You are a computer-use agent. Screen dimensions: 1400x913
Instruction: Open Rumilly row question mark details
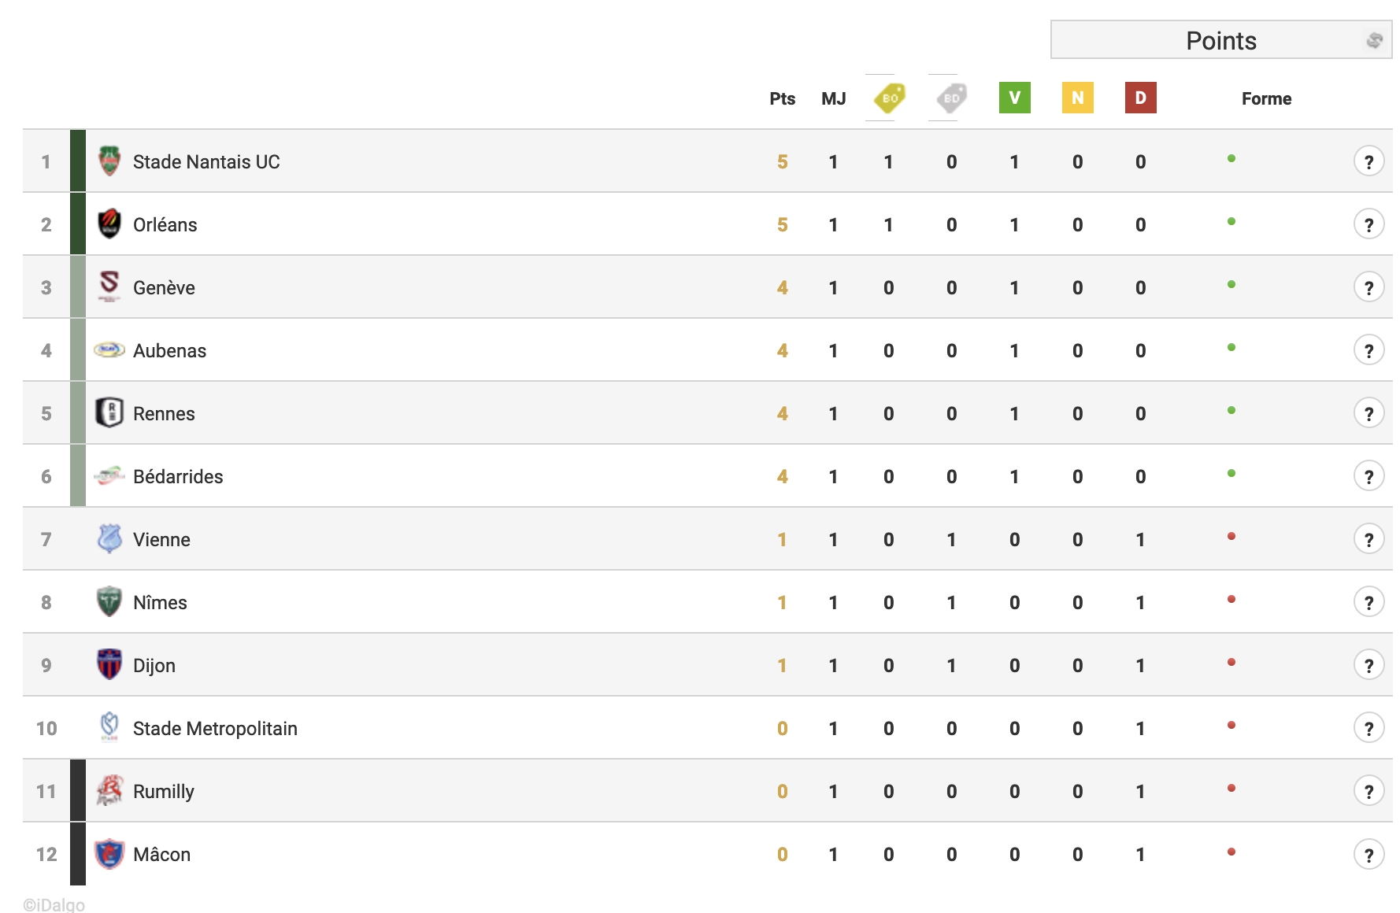[x=1369, y=791]
